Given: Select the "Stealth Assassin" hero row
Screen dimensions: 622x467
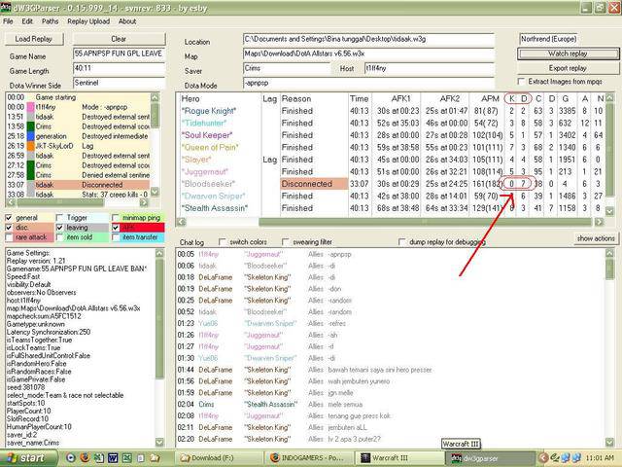Looking at the screenshot, I should (x=391, y=208).
